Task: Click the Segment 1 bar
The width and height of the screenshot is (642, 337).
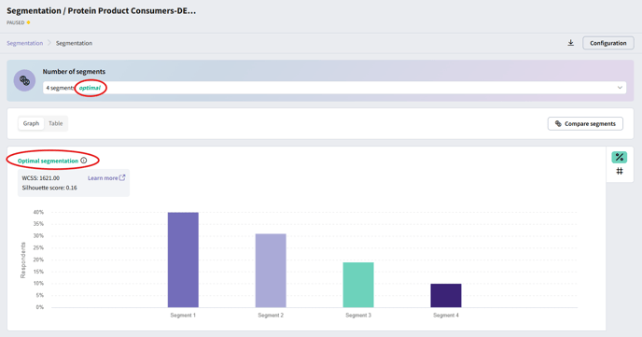Action: (183, 260)
